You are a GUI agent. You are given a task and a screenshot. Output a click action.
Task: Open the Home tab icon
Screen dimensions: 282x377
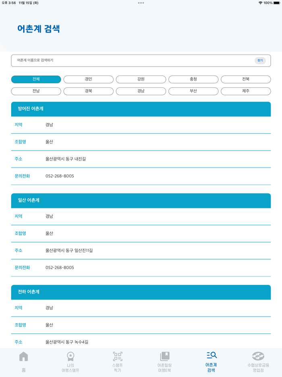point(23,356)
